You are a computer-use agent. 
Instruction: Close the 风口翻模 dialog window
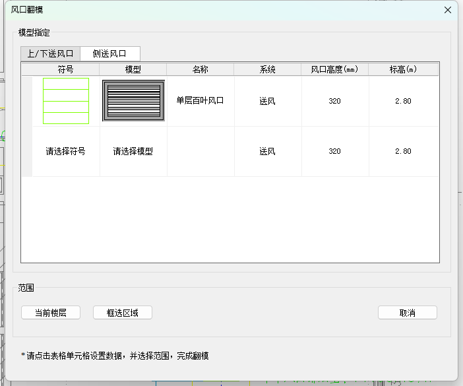[448, 10]
